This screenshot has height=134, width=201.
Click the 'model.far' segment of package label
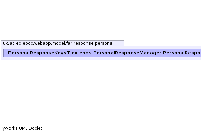click(62, 43)
